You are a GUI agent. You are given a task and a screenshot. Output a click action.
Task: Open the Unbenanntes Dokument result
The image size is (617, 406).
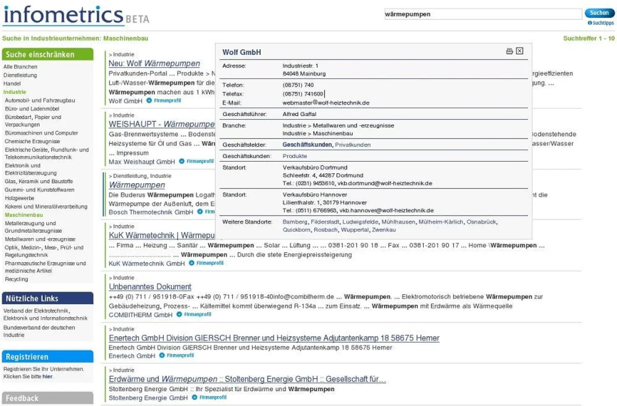click(149, 286)
